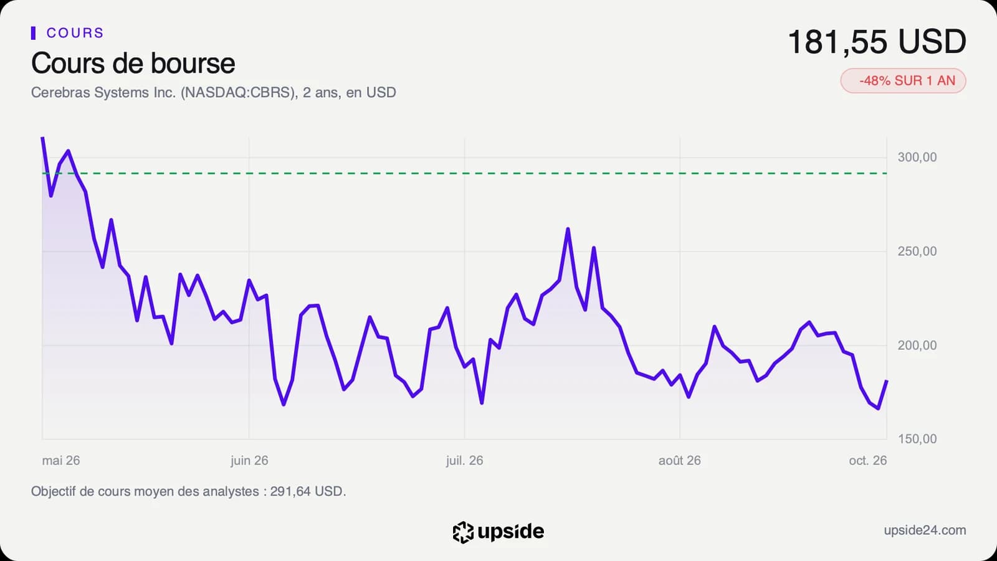Click the 250,00 y-axis label
This screenshot has height=561, width=997.
(x=917, y=252)
